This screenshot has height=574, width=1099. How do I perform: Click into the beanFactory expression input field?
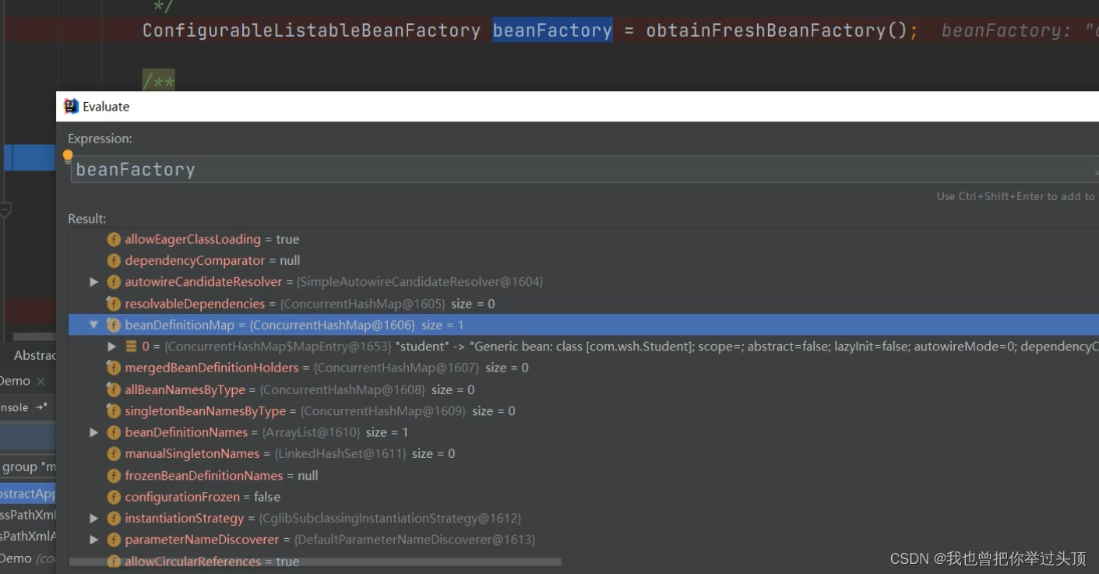[584, 170]
